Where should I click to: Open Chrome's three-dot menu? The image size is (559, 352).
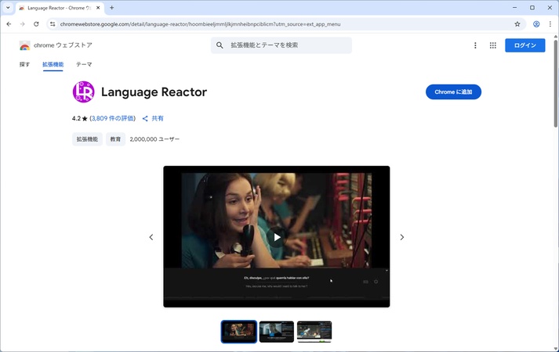click(x=550, y=24)
